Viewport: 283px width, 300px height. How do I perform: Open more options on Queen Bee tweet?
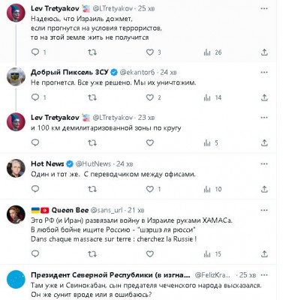click(264, 210)
